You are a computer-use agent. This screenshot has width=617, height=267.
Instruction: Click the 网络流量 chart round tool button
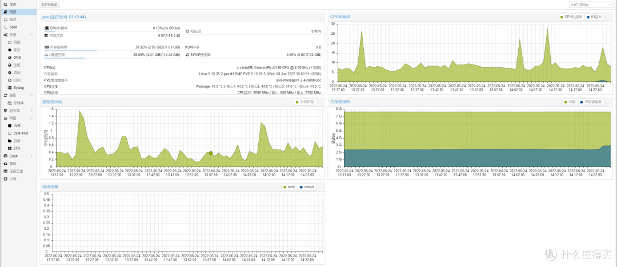pyautogui.click(x=320, y=187)
